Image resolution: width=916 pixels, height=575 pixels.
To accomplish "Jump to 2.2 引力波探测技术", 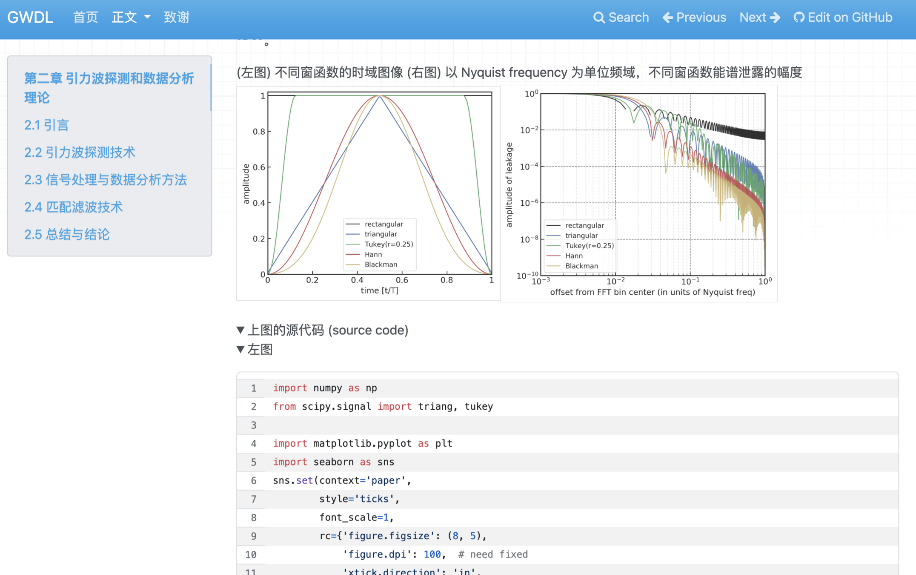I will coord(80,152).
